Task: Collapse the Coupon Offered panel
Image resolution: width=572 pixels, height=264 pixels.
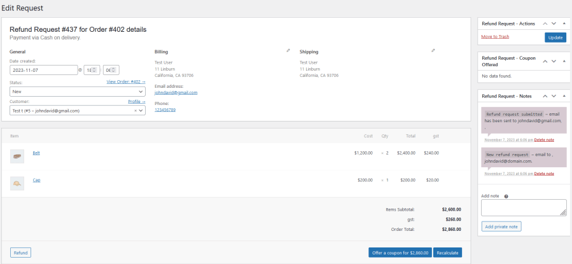Action: [564, 61]
